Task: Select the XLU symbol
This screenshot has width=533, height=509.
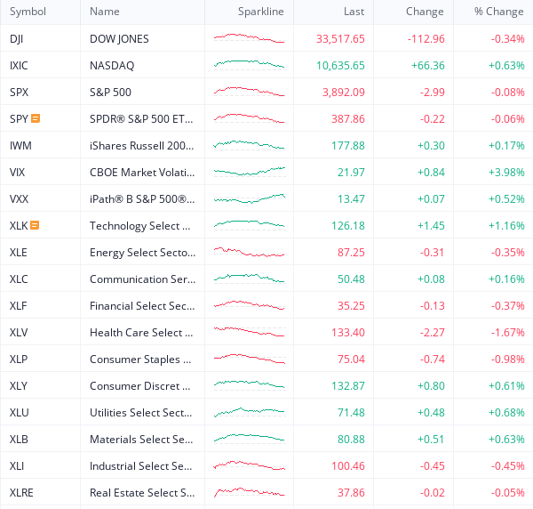Action: click(x=19, y=412)
